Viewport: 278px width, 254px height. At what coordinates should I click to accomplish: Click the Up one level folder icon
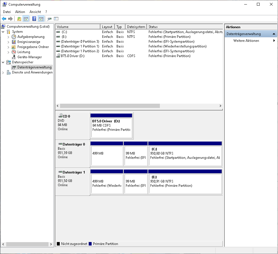[19, 19]
